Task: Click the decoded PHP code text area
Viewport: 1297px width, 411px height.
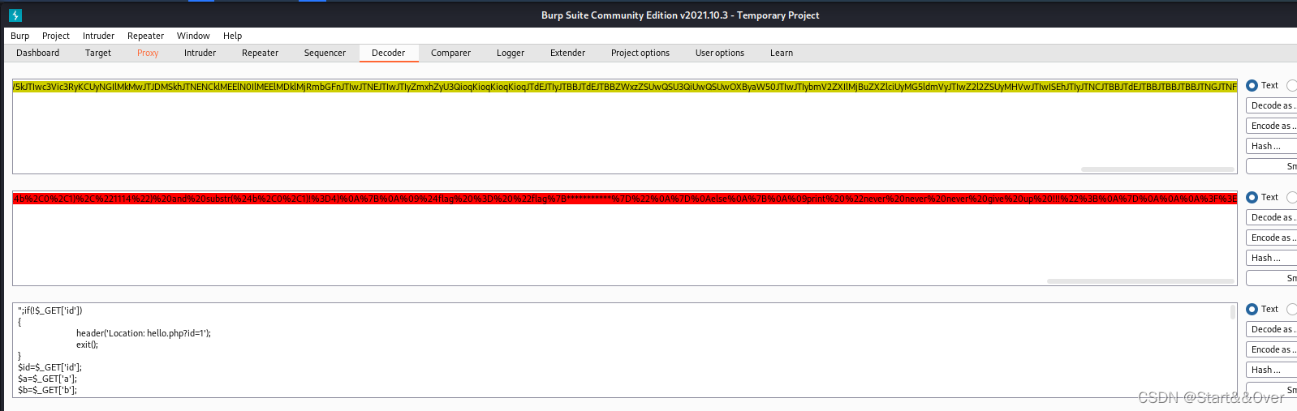Action: coord(625,350)
